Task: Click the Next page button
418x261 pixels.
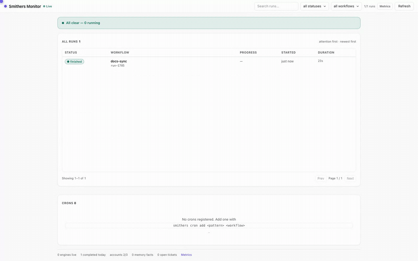Action: [x=350, y=179]
